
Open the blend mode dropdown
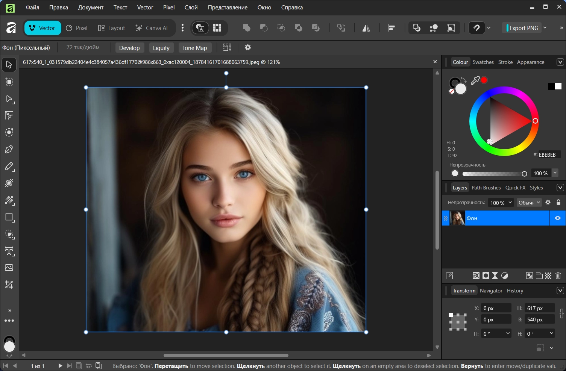click(x=529, y=203)
